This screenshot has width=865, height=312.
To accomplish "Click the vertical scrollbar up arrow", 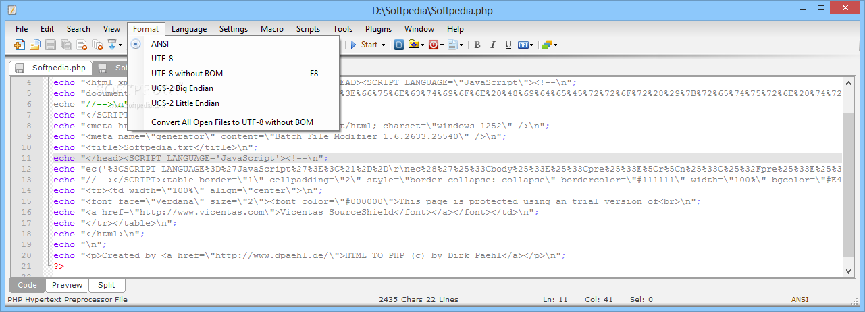I will 849,82.
